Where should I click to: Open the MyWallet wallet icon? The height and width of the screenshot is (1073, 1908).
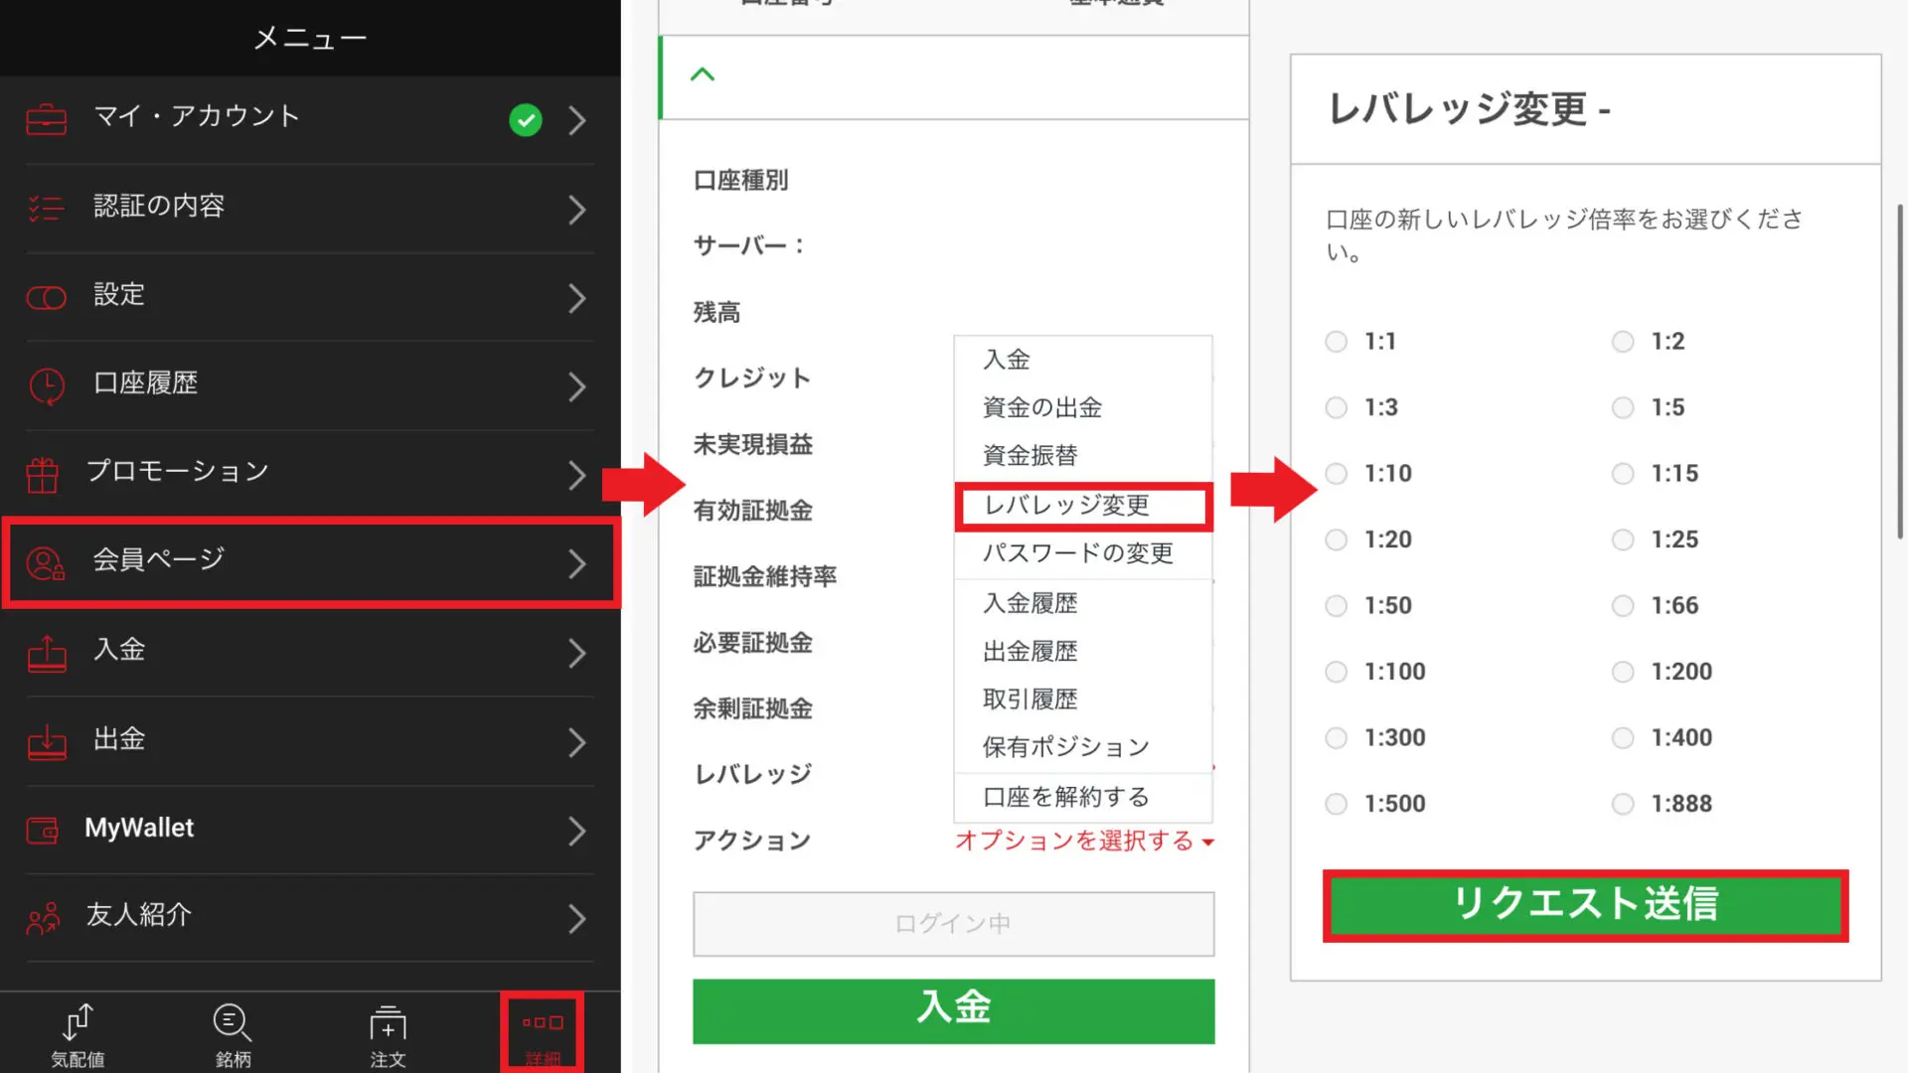(42, 831)
